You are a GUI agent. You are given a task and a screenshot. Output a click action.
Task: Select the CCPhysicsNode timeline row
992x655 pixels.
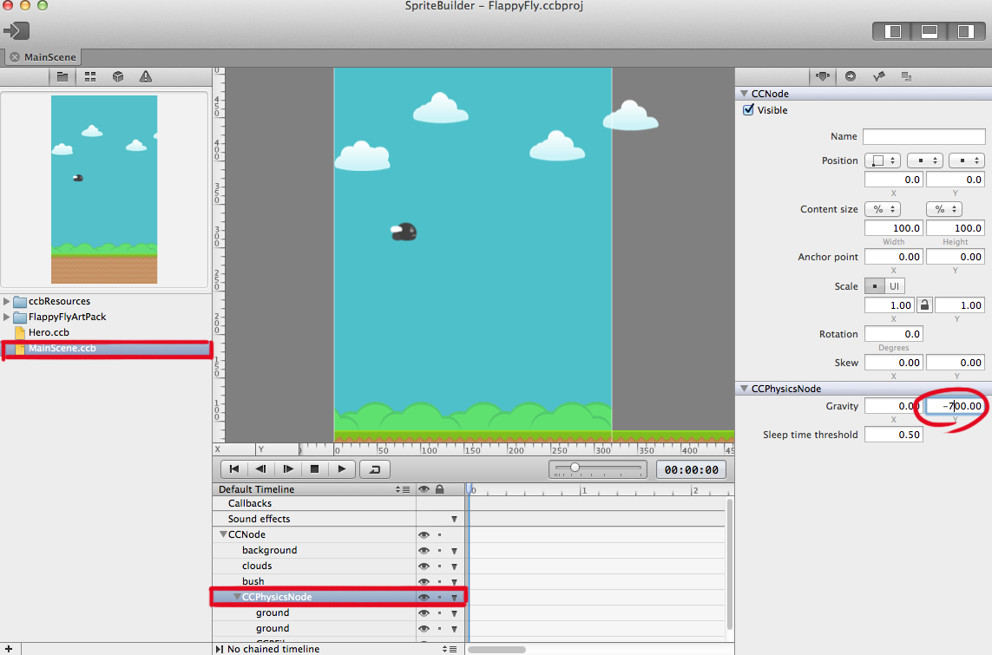[x=338, y=597]
